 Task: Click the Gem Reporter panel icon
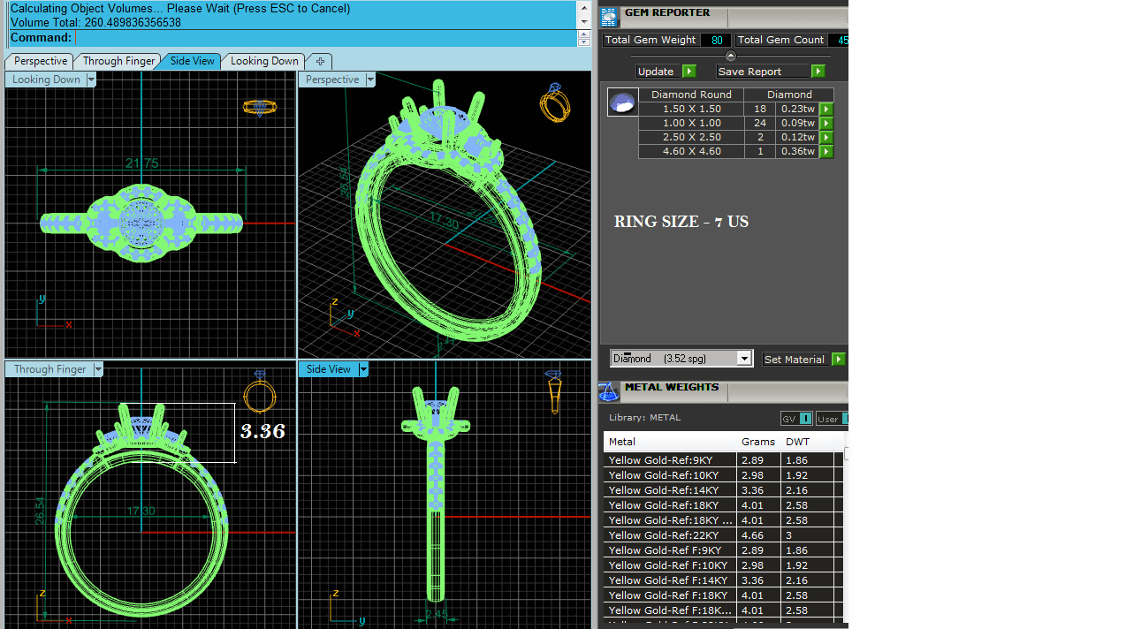click(609, 17)
